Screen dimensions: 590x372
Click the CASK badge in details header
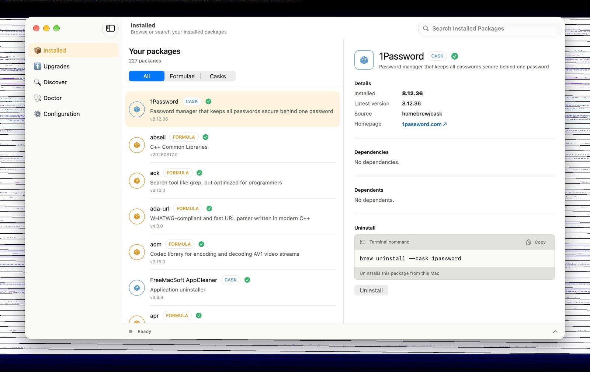(437, 56)
